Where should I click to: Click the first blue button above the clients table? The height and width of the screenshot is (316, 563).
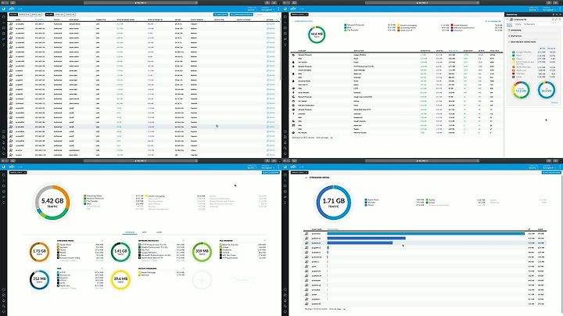221,14
